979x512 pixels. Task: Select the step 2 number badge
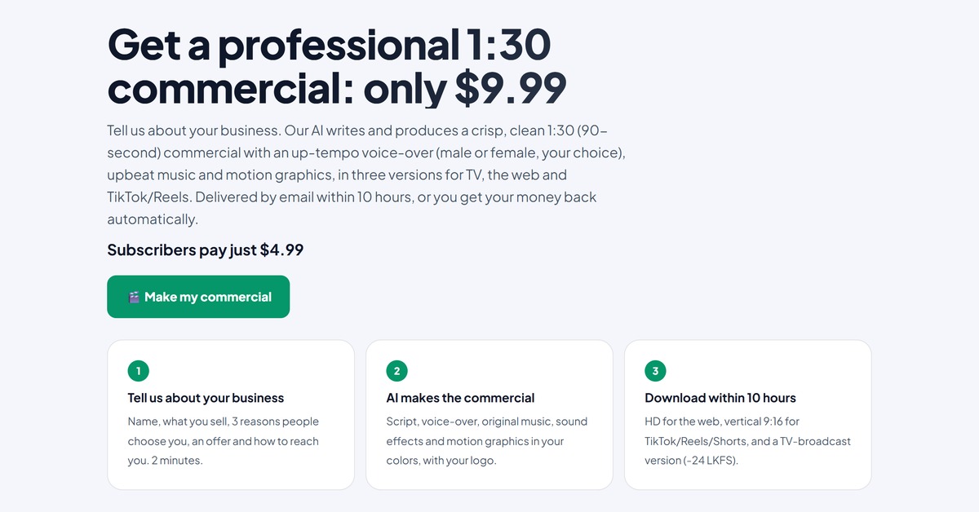[x=396, y=371]
